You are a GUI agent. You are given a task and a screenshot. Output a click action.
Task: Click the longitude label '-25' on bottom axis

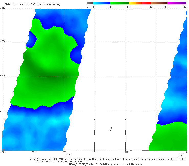[x=33, y=152]
